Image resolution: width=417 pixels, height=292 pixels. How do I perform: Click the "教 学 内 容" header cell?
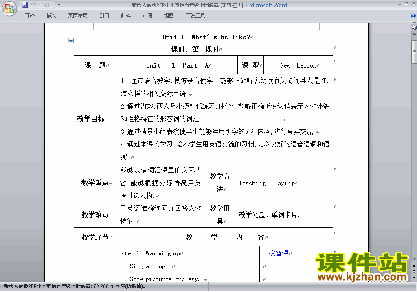pyautogui.click(x=225, y=237)
